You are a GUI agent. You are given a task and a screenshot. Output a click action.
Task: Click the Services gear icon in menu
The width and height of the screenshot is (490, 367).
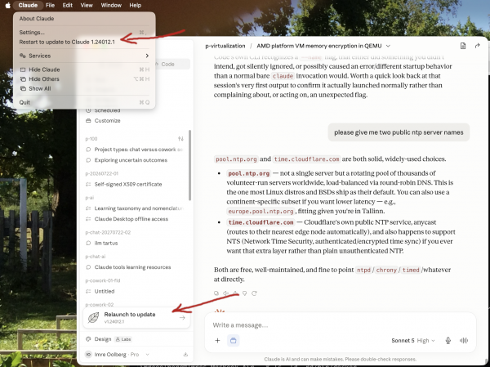click(x=23, y=56)
